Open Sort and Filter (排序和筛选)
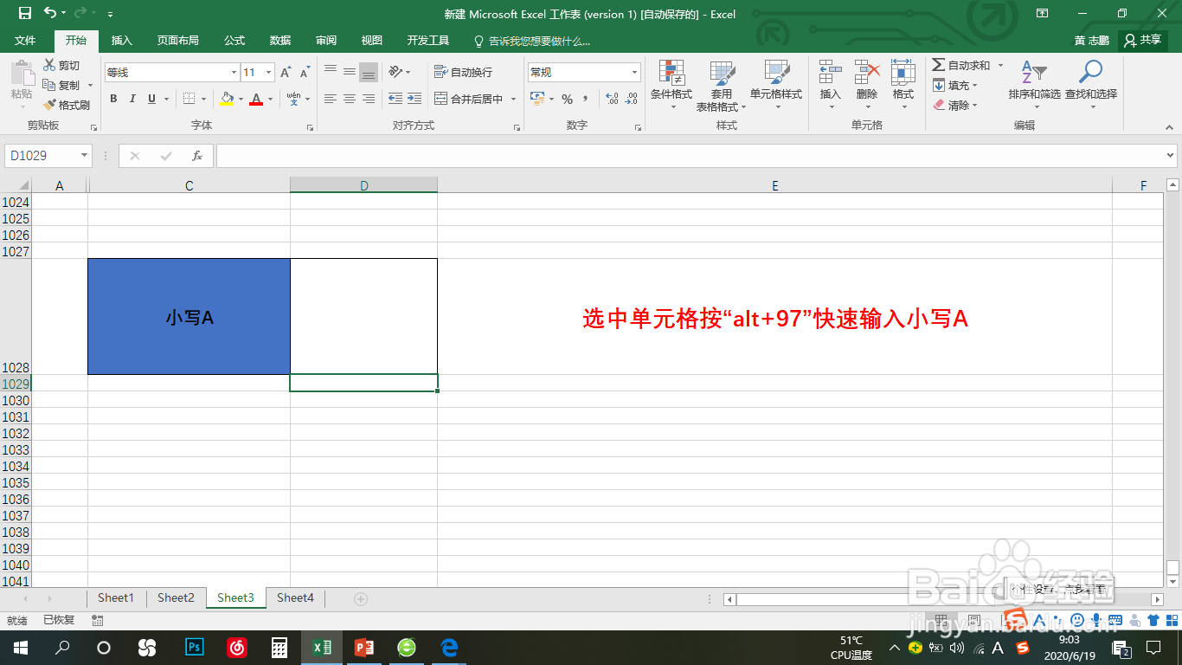The height and width of the screenshot is (665, 1182). click(x=1034, y=85)
